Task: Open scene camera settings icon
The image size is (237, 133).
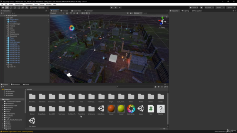Action: [131, 13]
